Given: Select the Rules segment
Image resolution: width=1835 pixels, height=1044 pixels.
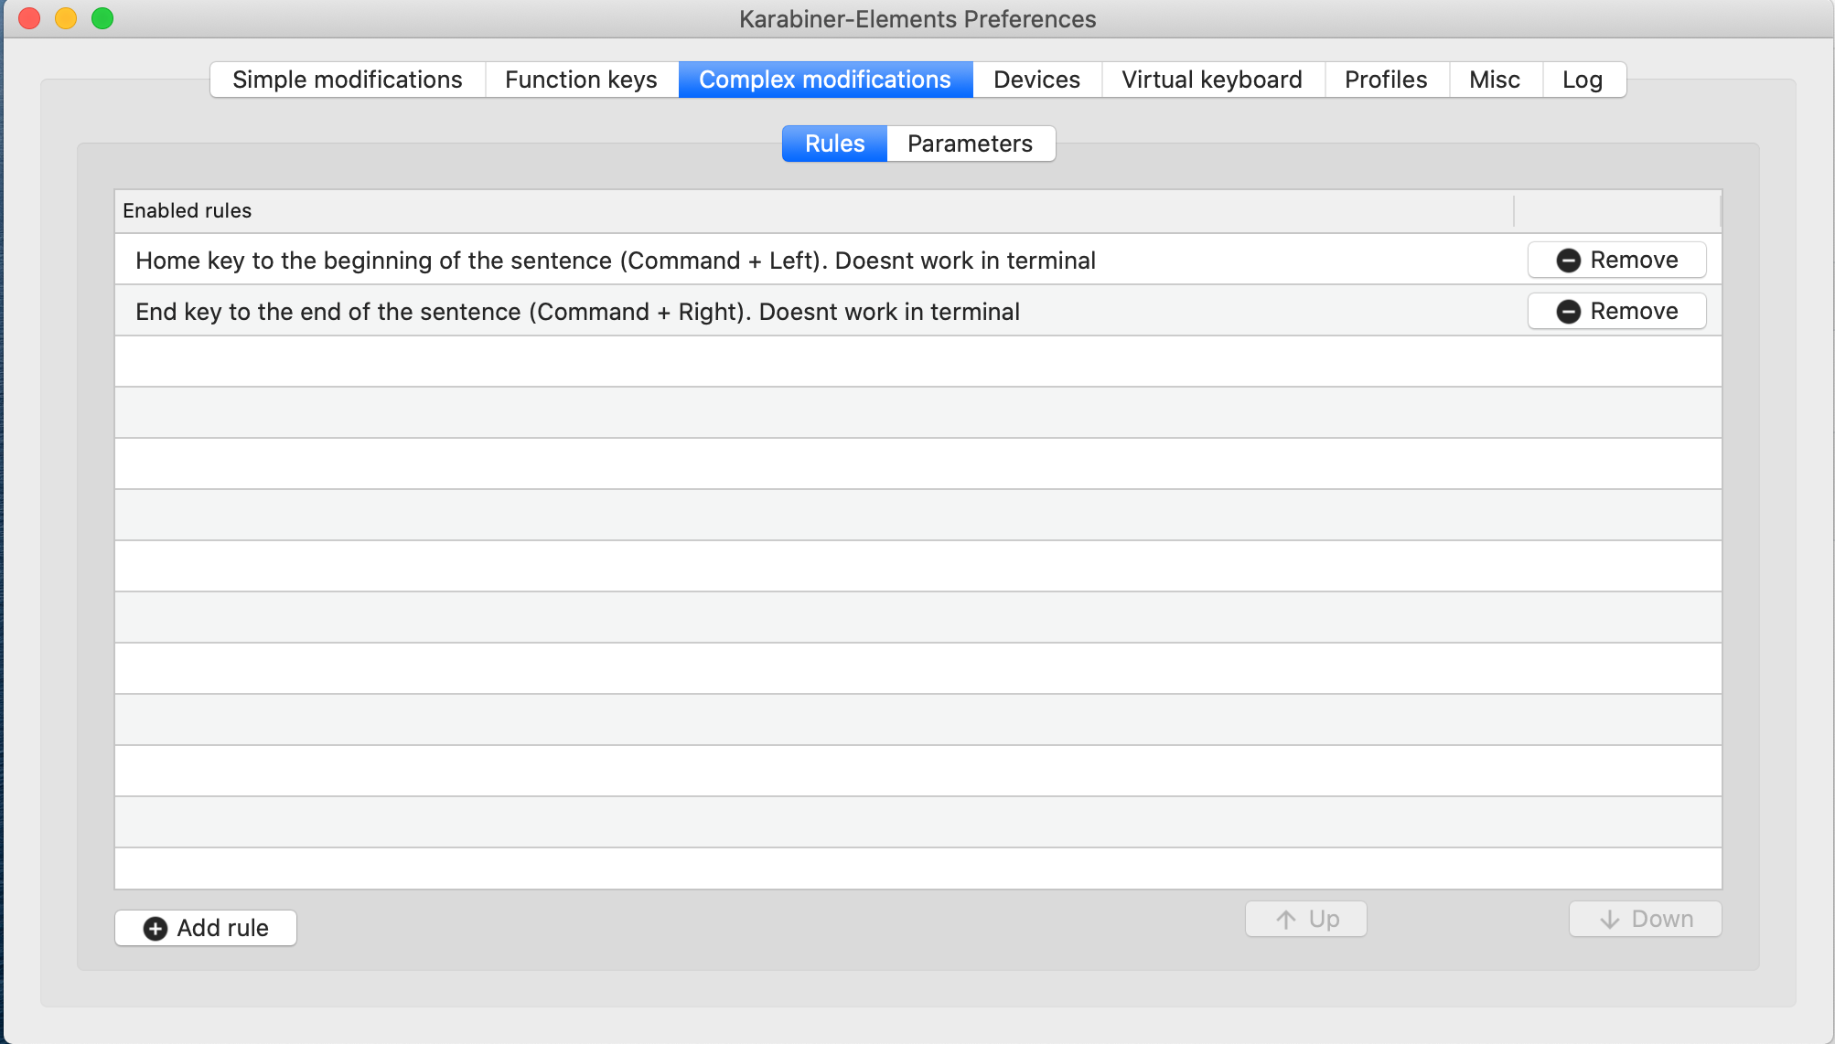Looking at the screenshot, I should (x=834, y=144).
